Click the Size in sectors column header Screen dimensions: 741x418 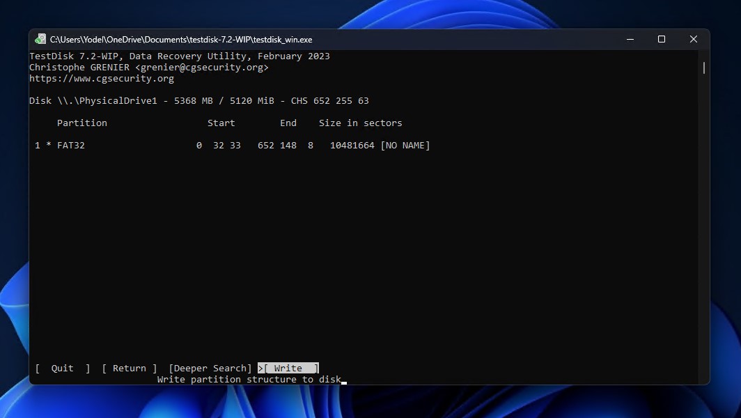360,123
